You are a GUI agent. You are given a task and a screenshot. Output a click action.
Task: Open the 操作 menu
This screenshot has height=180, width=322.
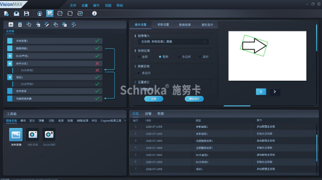[96, 6]
